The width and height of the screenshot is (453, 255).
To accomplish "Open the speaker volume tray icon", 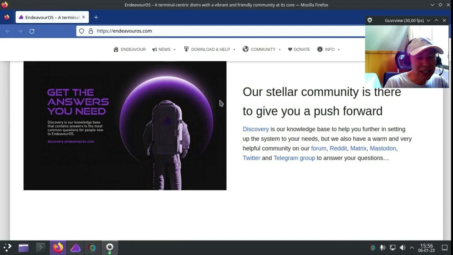I will (402, 248).
